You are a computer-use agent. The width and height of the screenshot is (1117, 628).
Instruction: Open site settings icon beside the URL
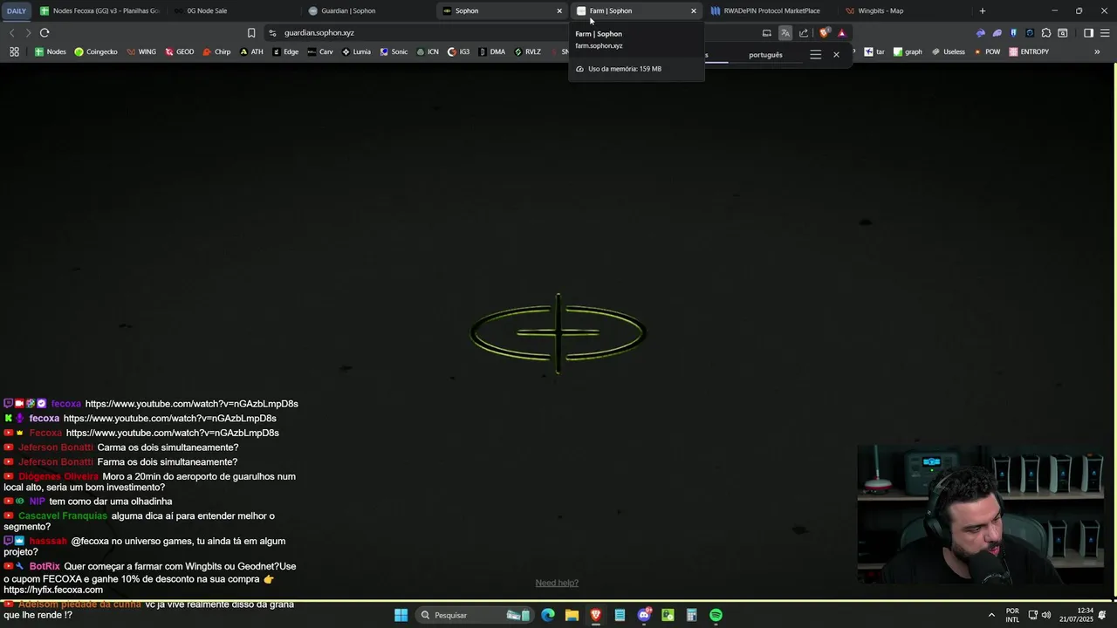tap(272, 33)
